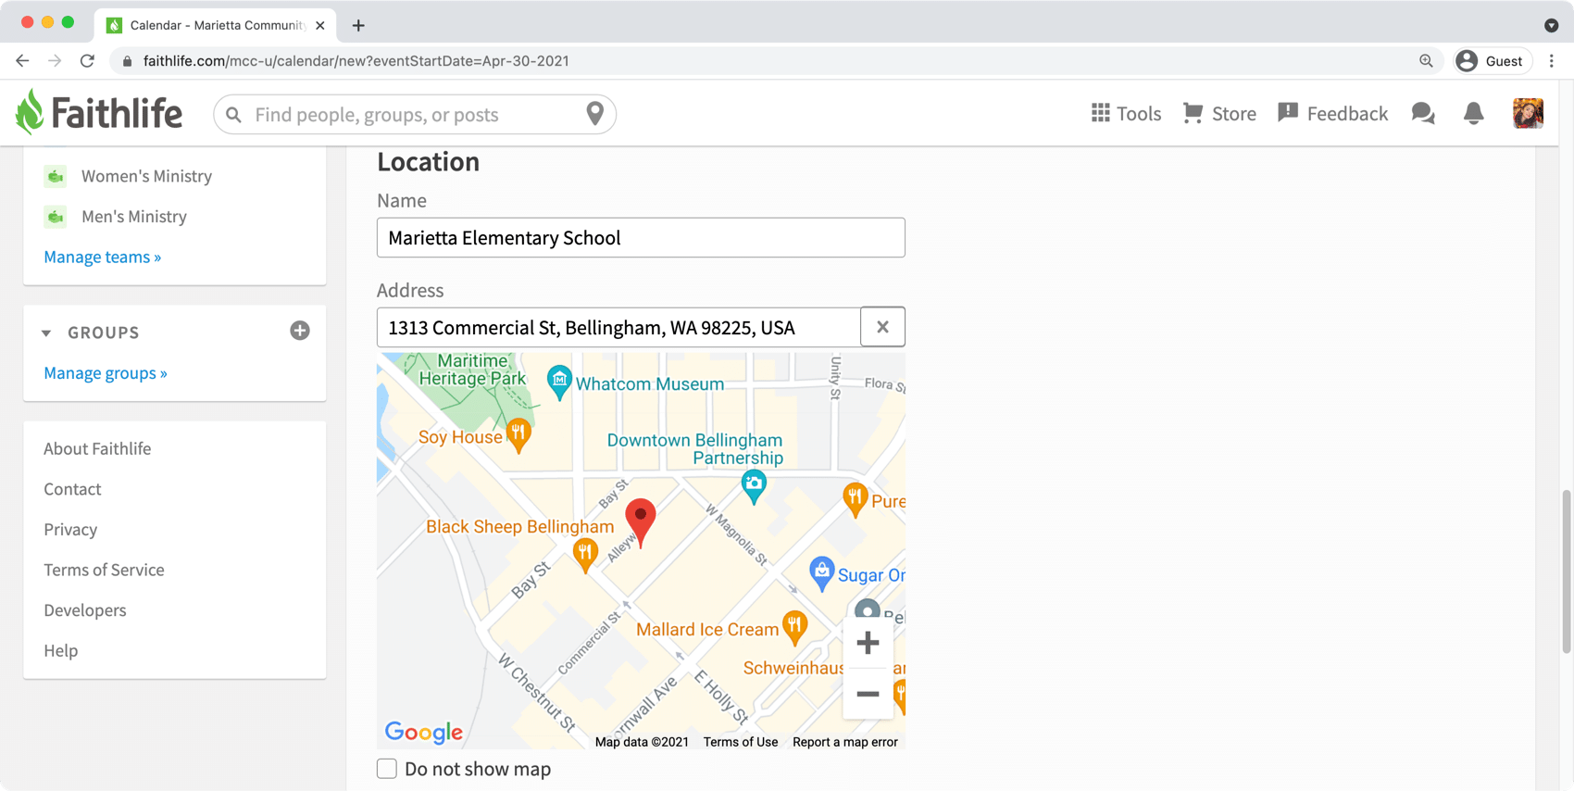The image size is (1574, 791).
Task: Click the Address input field
Action: point(618,328)
